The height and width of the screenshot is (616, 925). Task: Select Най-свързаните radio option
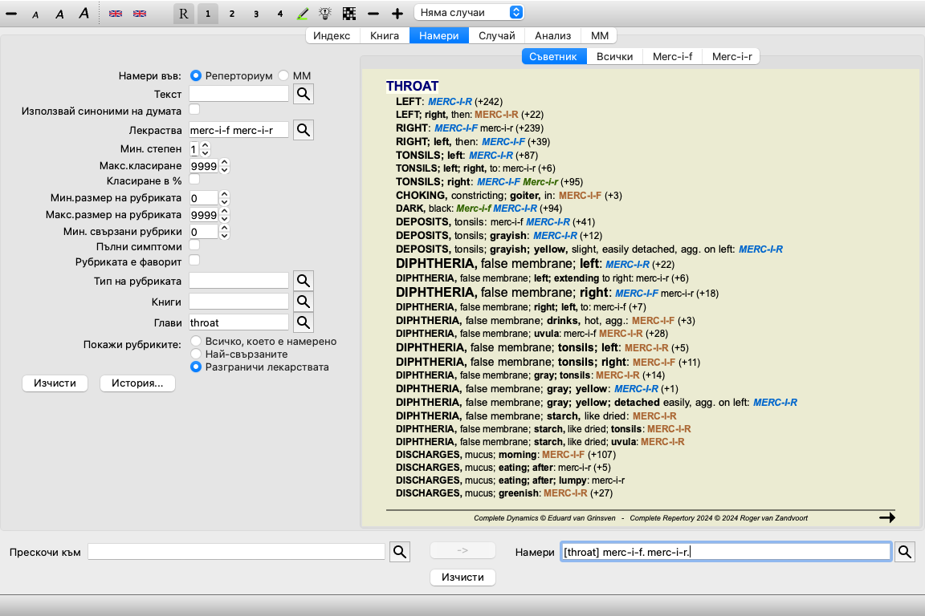coord(195,354)
